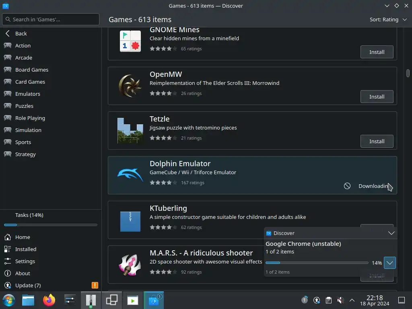Open Discover Settings
Viewport: 412px width, 309px height.
click(50, 261)
